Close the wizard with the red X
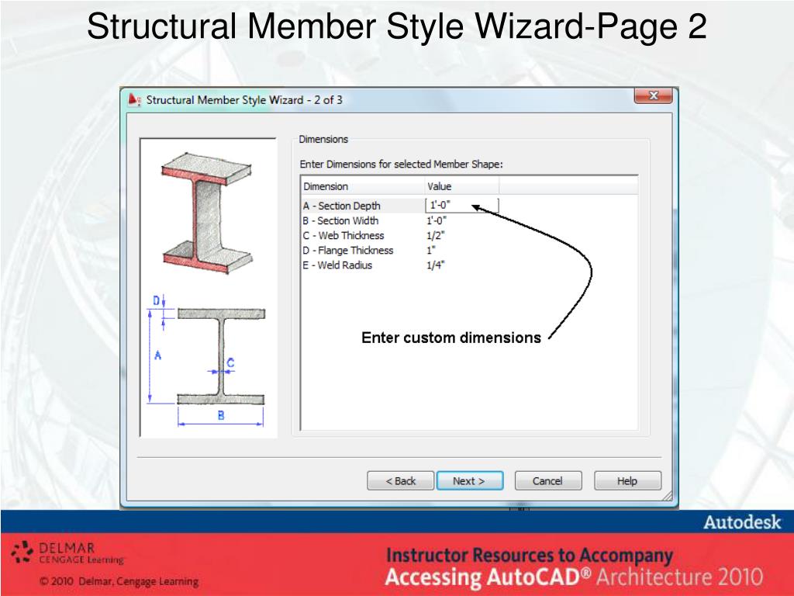Image resolution: width=794 pixels, height=596 pixels. pyautogui.click(x=653, y=95)
